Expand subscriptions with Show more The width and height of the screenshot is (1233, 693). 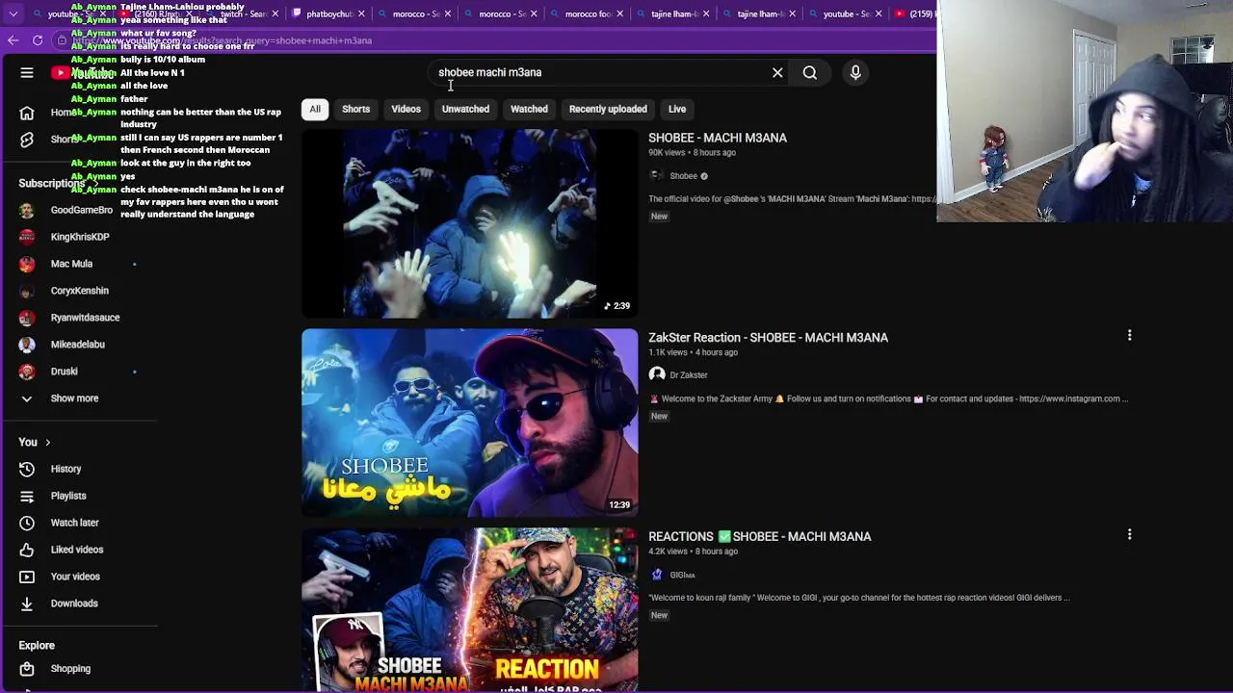[x=60, y=398]
